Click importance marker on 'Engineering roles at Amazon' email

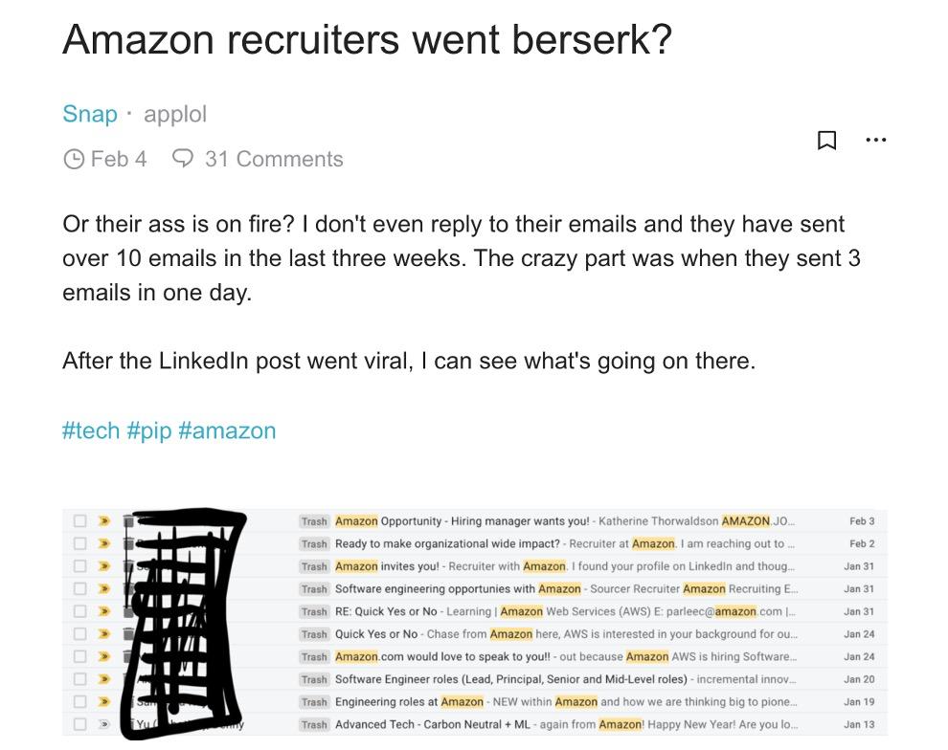click(104, 702)
